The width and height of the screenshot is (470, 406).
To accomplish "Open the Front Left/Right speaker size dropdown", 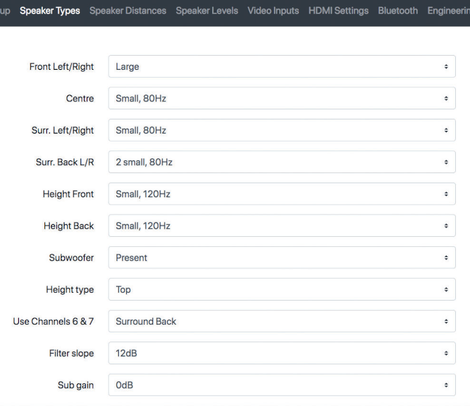I will (x=282, y=66).
